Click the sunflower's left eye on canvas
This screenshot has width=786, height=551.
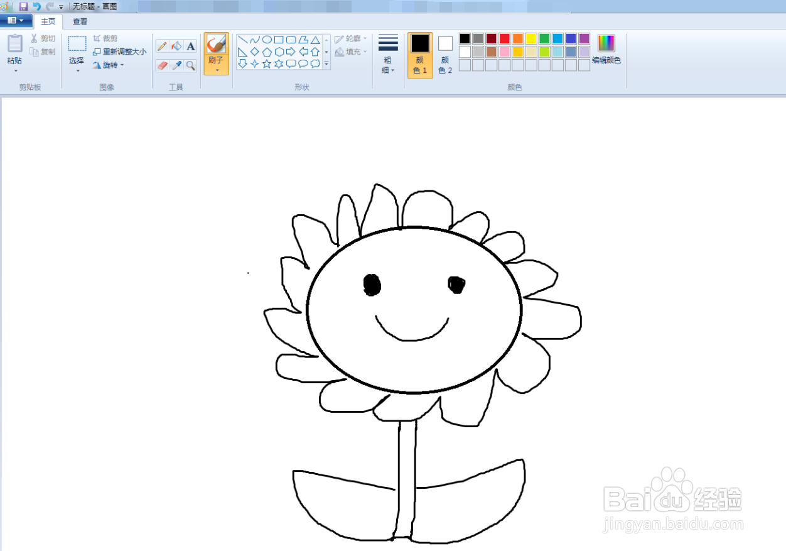pos(372,285)
